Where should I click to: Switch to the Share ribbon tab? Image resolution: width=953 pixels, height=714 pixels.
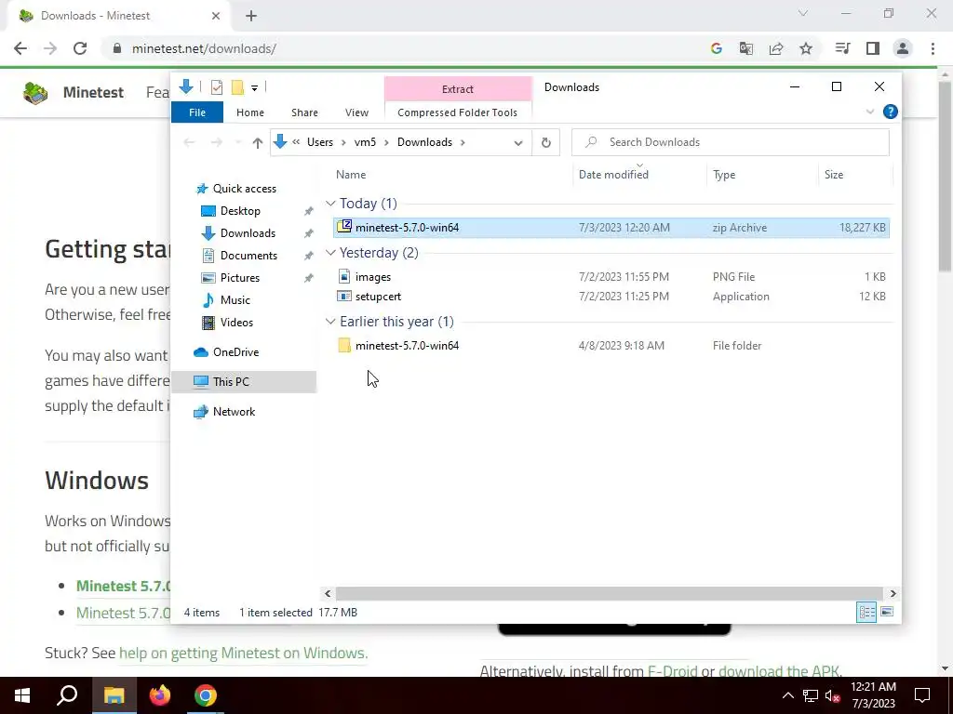(304, 112)
